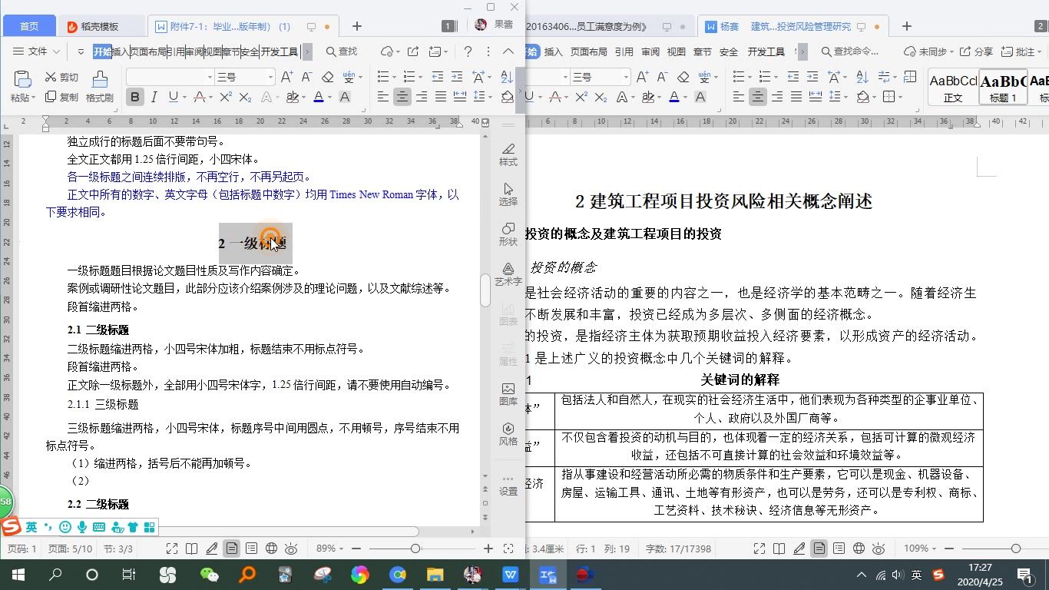Click fullscreen icon in left status bar
Screen dimensions: 1049x590
pyautogui.click(x=173, y=549)
